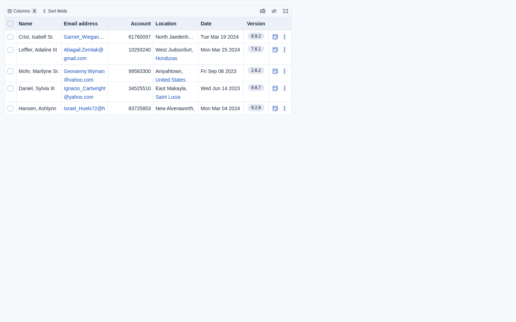Open the Geovanny.Wyman@yahoo.com email link

click(84, 75)
